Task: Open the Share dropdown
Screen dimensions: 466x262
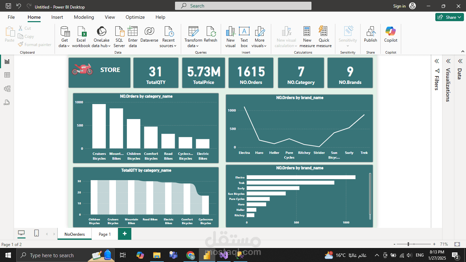Action: click(450, 17)
